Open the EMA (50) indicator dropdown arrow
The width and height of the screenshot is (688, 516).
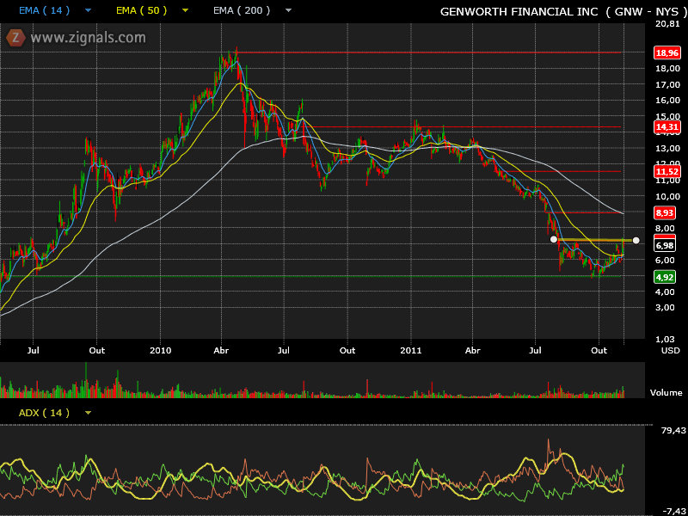pos(185,10)
